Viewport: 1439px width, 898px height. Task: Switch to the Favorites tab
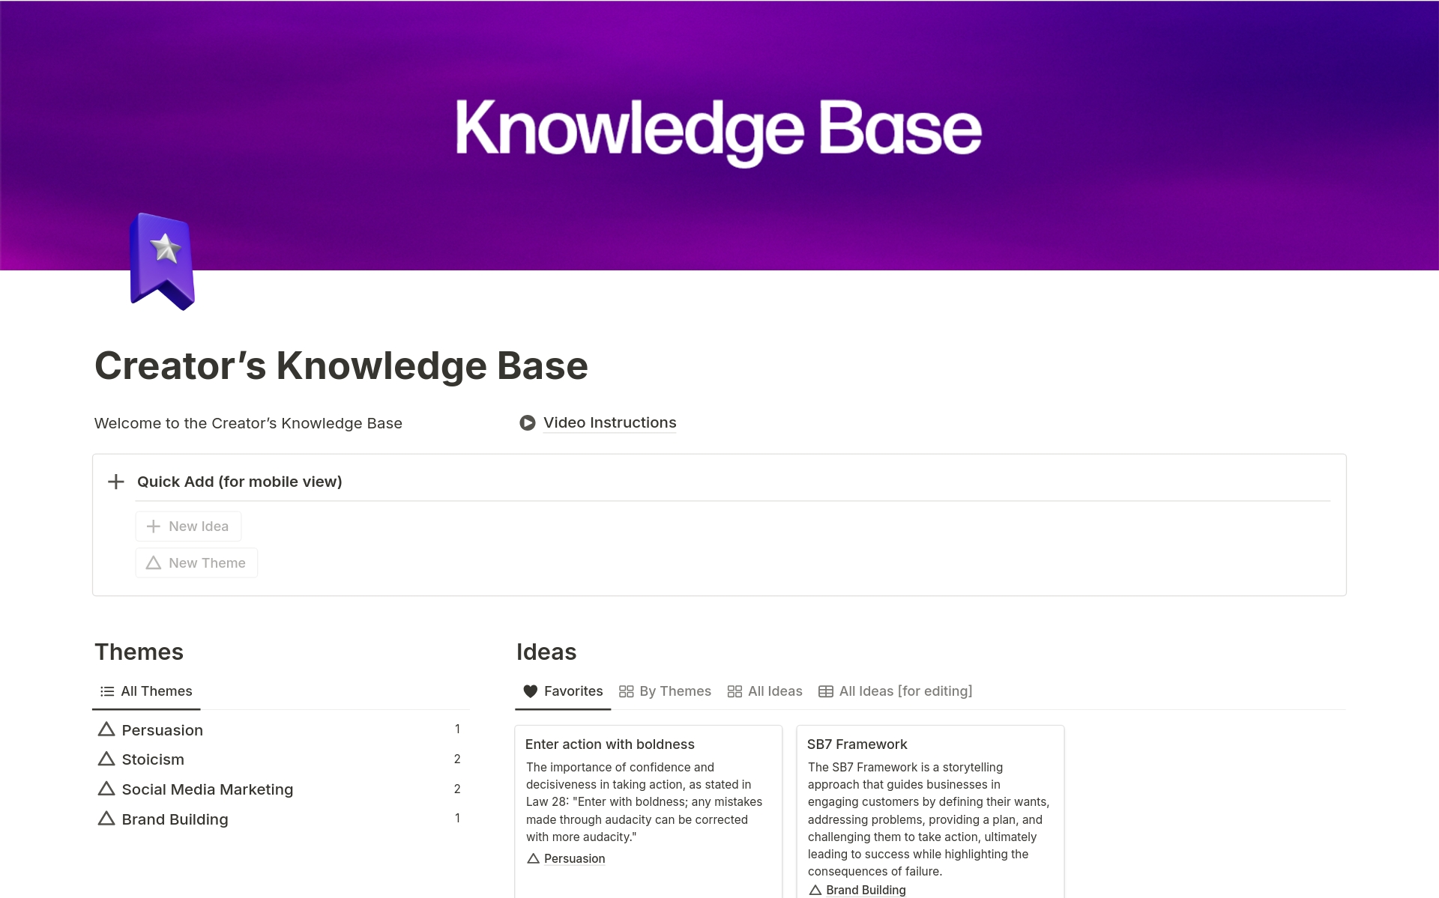point(562,691)
